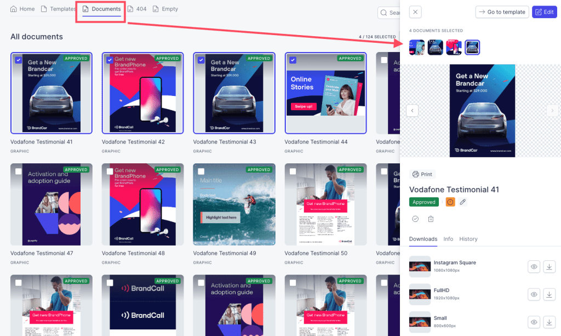
Task: Check Vodafone Testimonial 50 checkbox
Action: [x=293, y=172]
